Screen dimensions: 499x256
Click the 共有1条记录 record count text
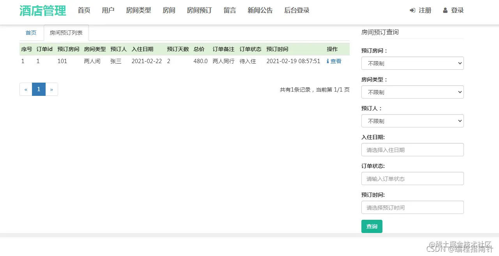click(x=295, y=90)
